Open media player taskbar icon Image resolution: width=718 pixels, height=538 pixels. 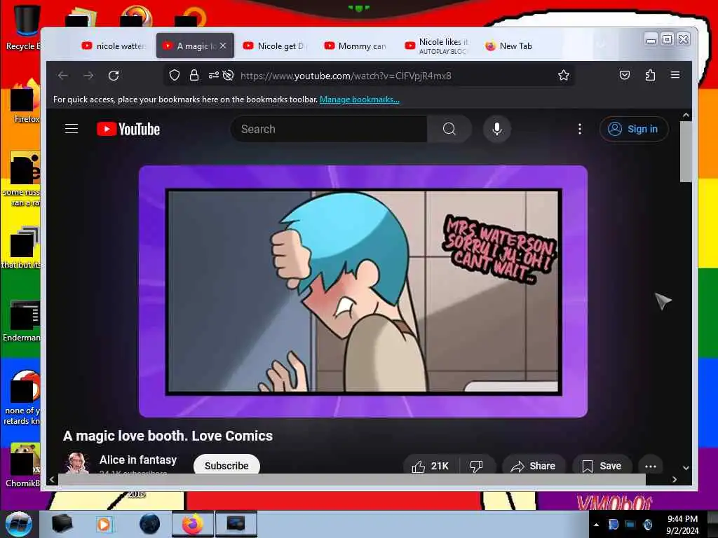[x=104, y=524]
